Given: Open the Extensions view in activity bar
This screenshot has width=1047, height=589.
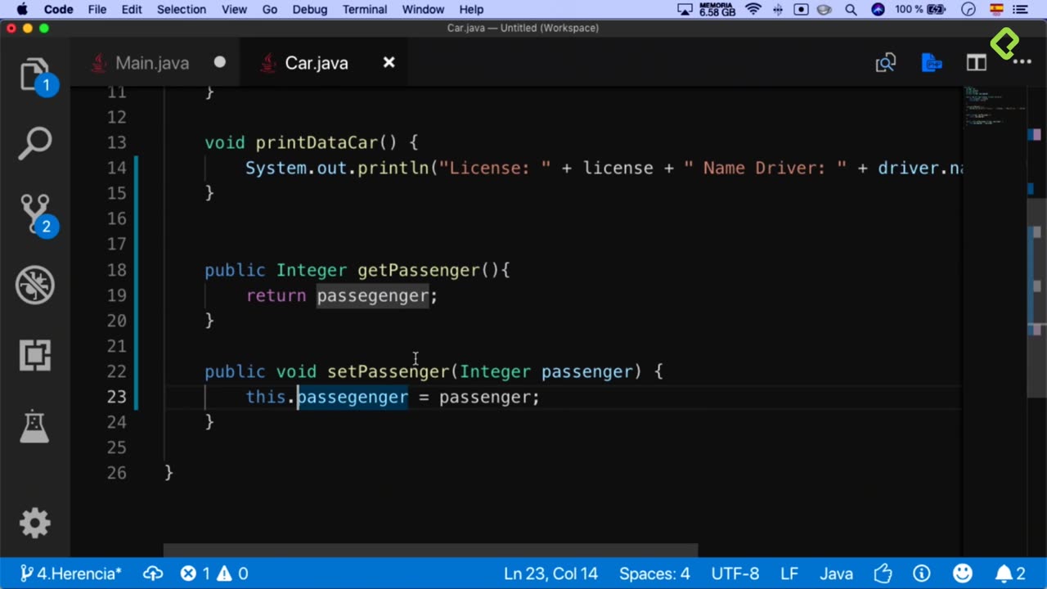Looking at the screenshot, I should pos(35,355).
